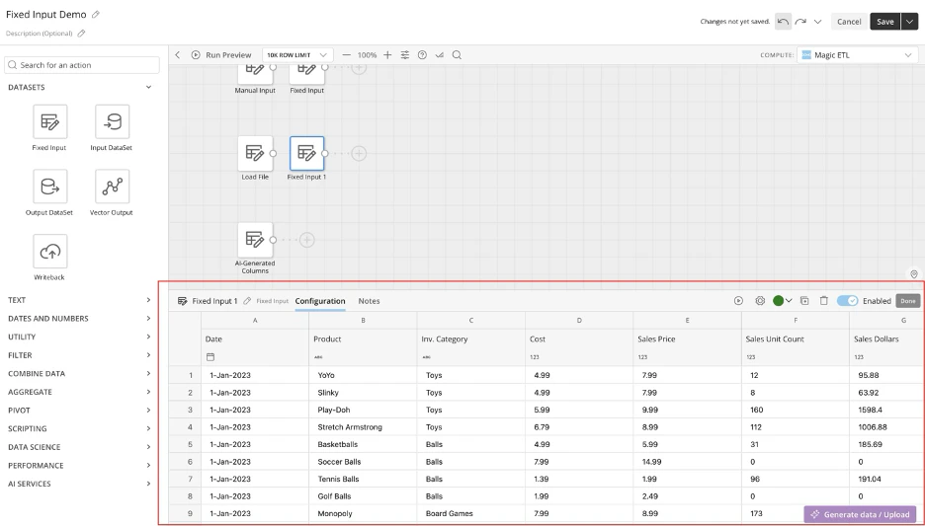Open canvas search magnifier icon
The height and width of the screenshot is (527, 925).
(457, 54)
